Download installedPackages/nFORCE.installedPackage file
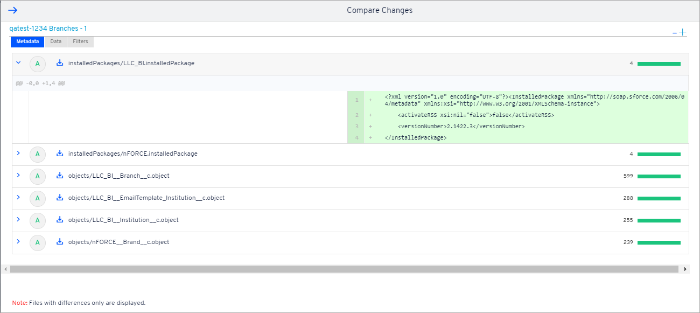The height and width of the screenshot is (313, 700). click(59, 154)
